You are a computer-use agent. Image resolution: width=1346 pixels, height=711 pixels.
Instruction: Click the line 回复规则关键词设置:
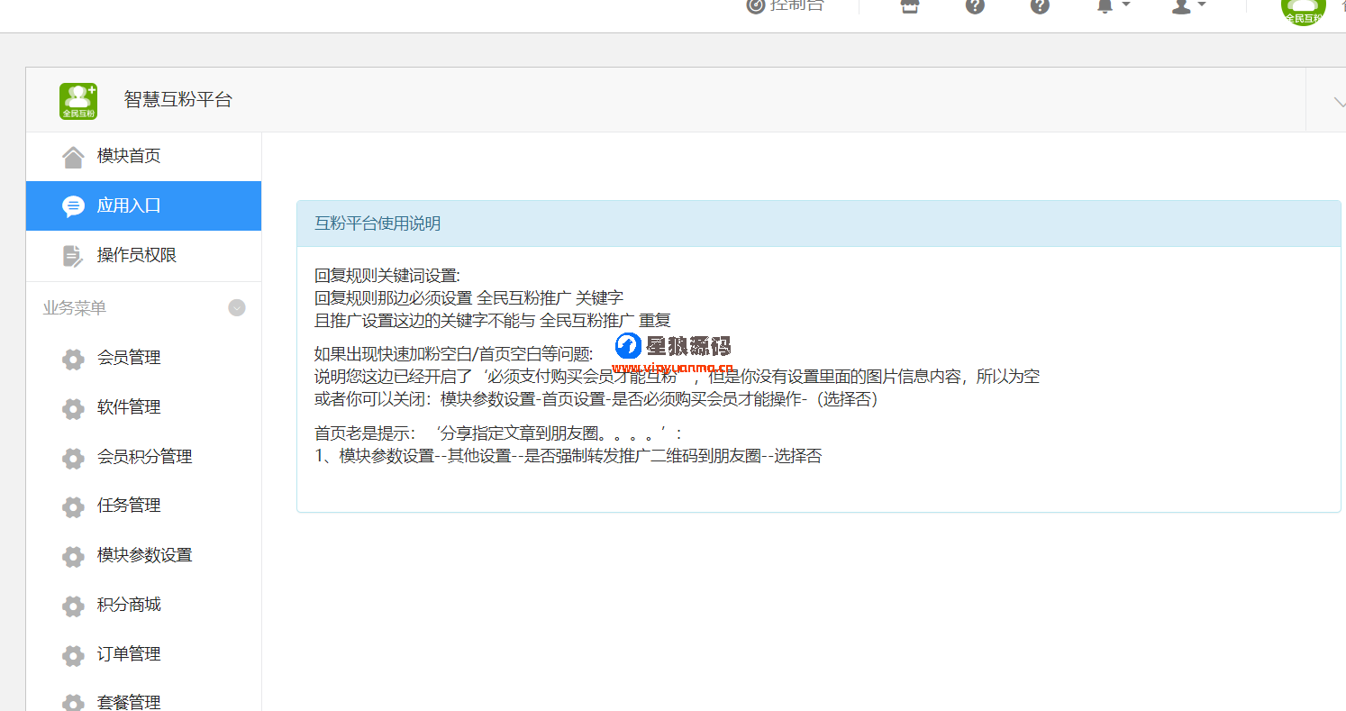pos(387,276)
